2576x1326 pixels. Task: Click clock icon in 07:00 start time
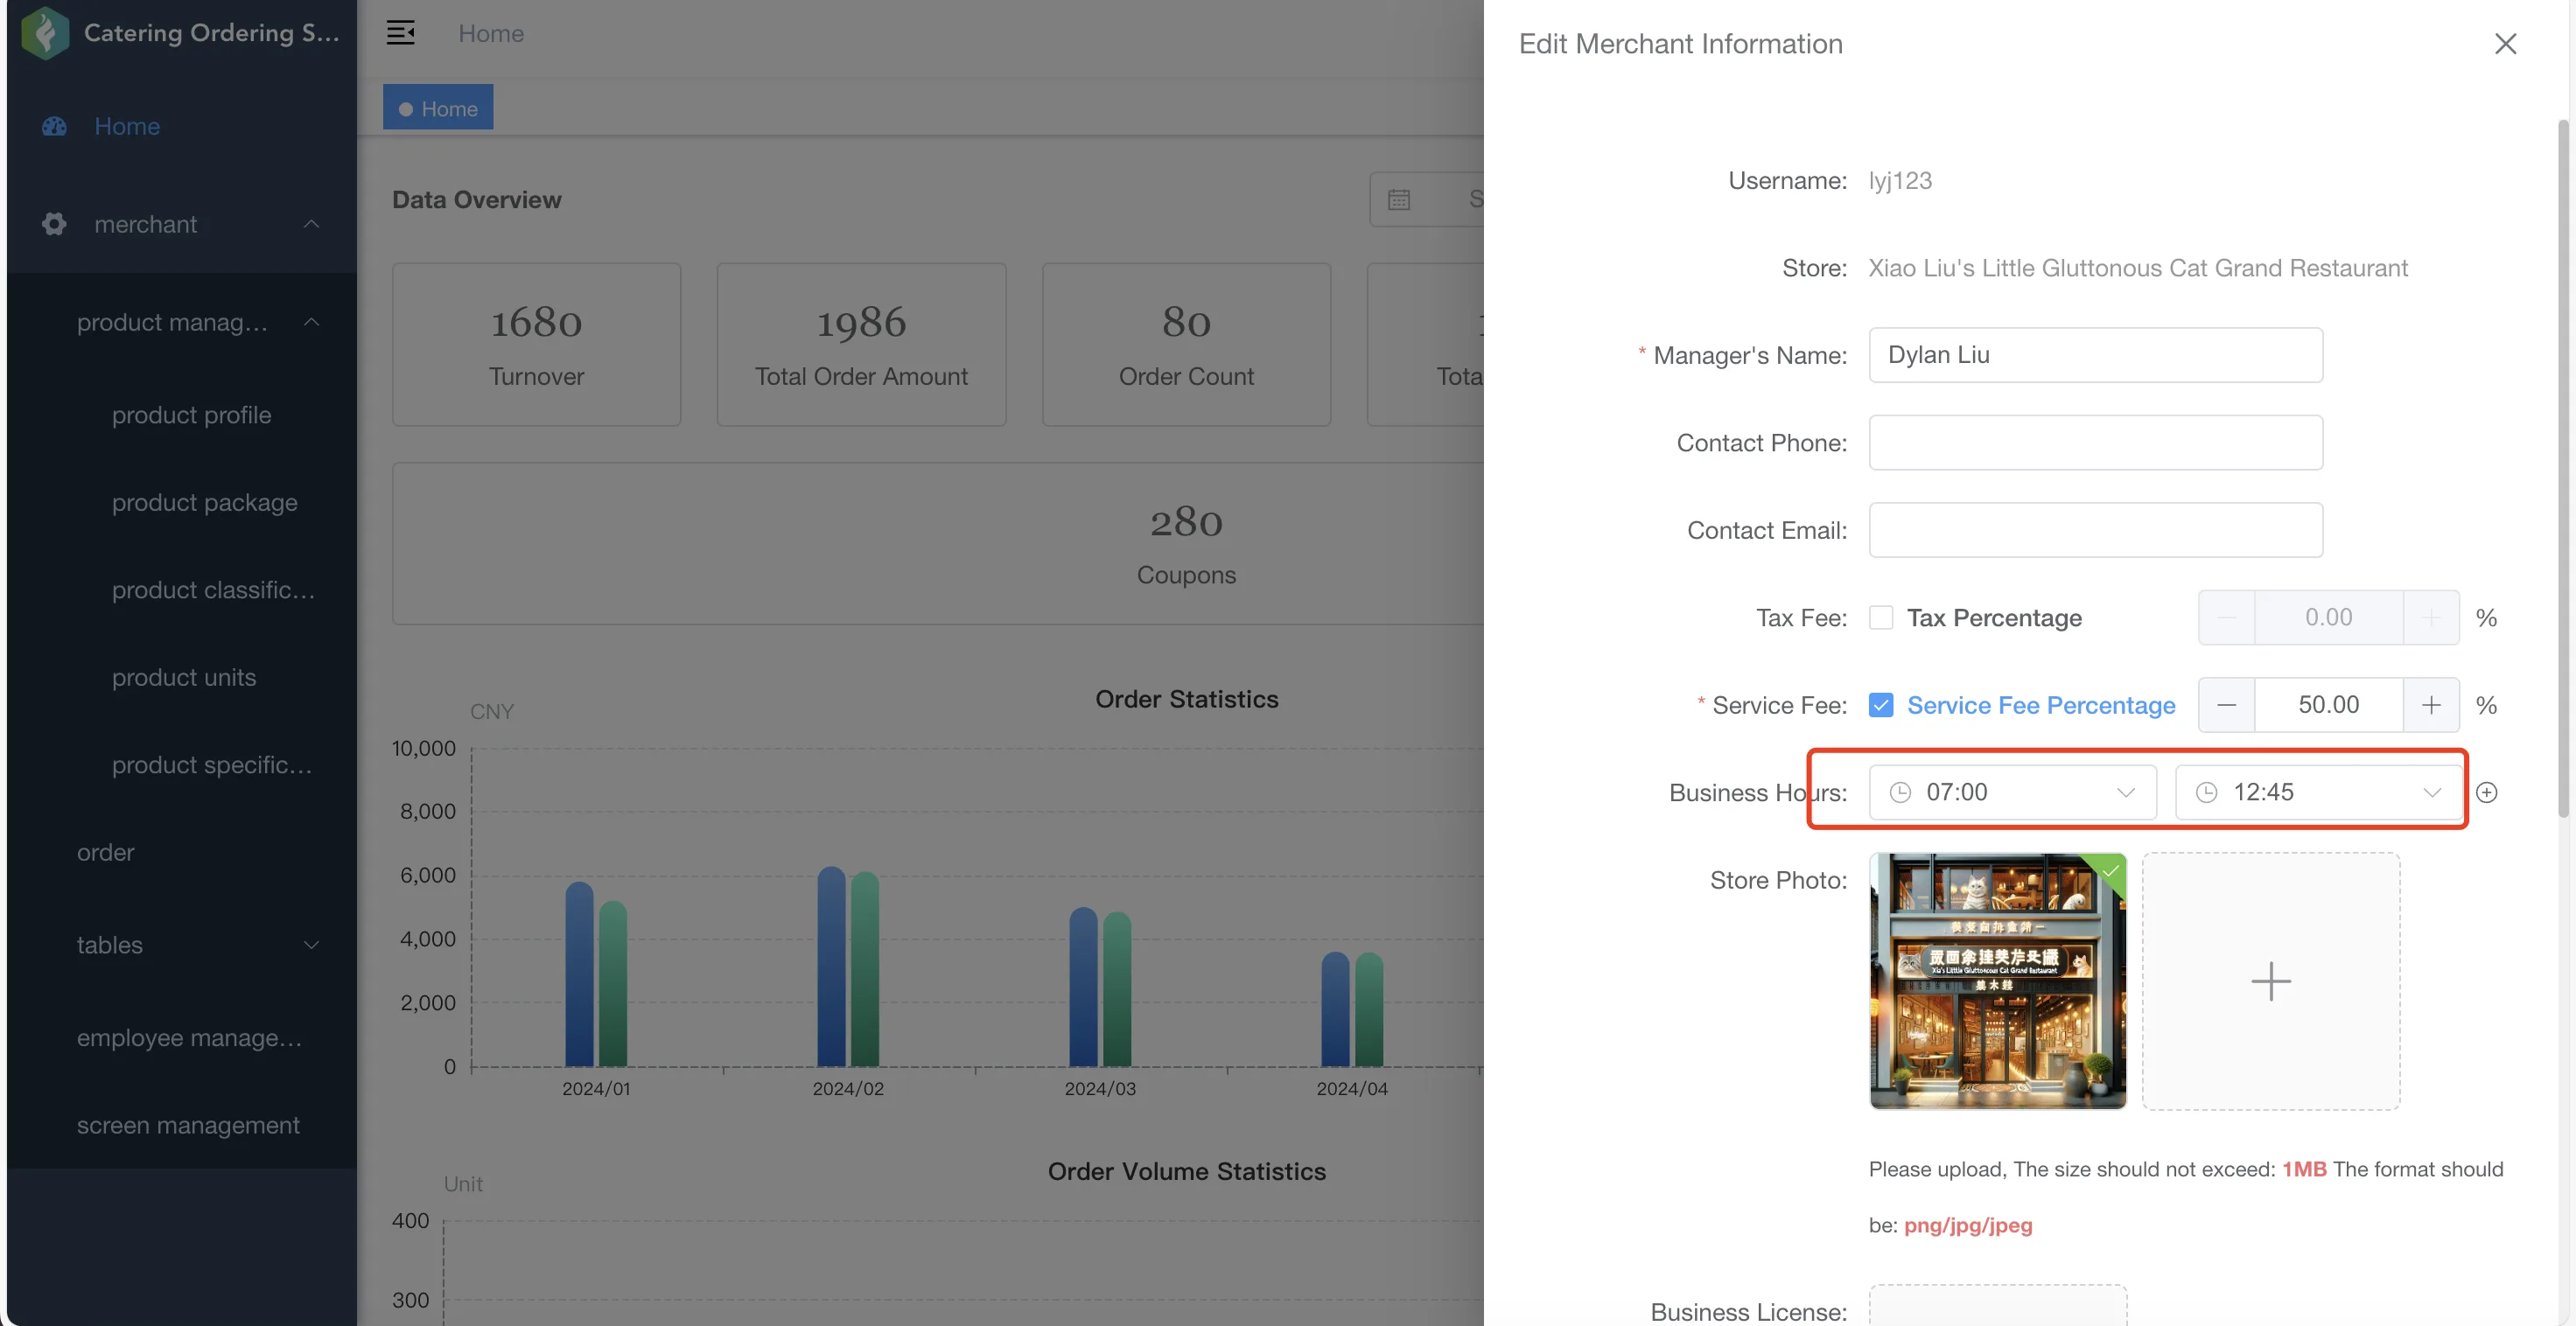coord(1900,792)
